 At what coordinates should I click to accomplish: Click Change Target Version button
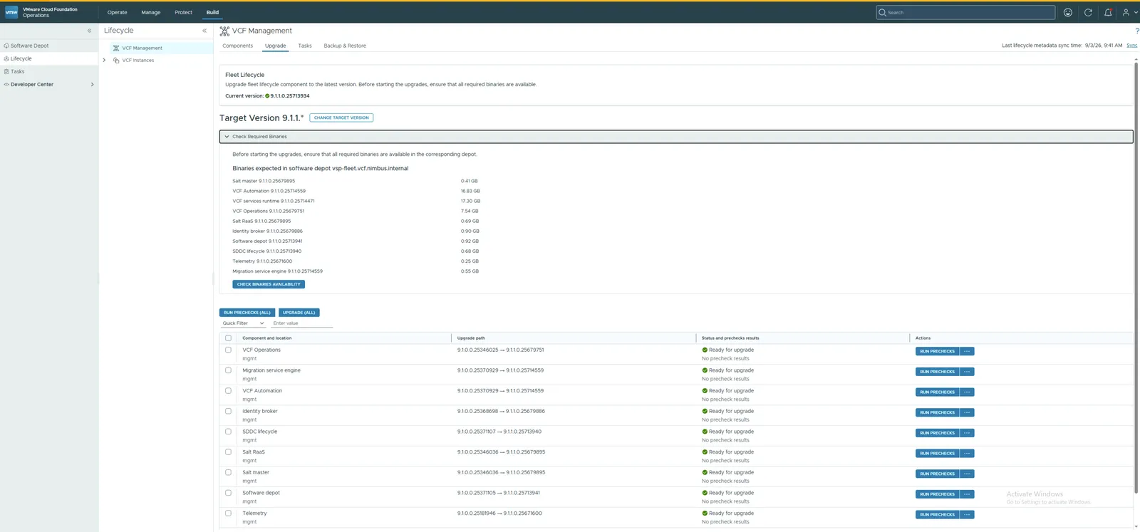(341, 118)
